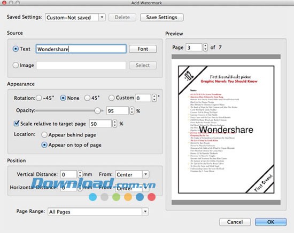The image size is (294, 233).
Task: Select the Text source radio button
Action: tap(16, 49)
